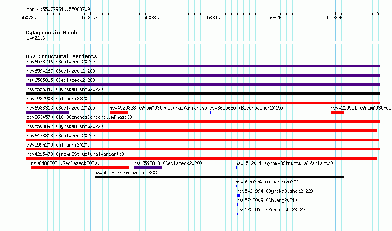Open the nsv6594267 (Sedlazeck2020) label
This screenshot has width=392, height=231.
click(x=61, y=71)
